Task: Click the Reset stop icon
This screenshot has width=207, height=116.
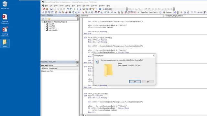Action: (x=81, y=9)
